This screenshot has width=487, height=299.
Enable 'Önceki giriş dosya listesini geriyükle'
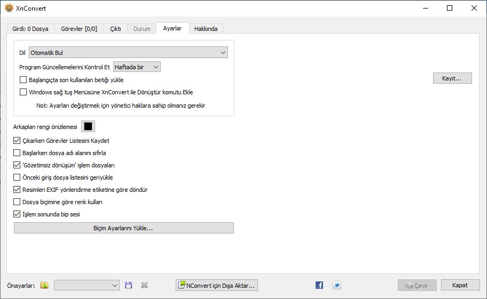point(17,177)
